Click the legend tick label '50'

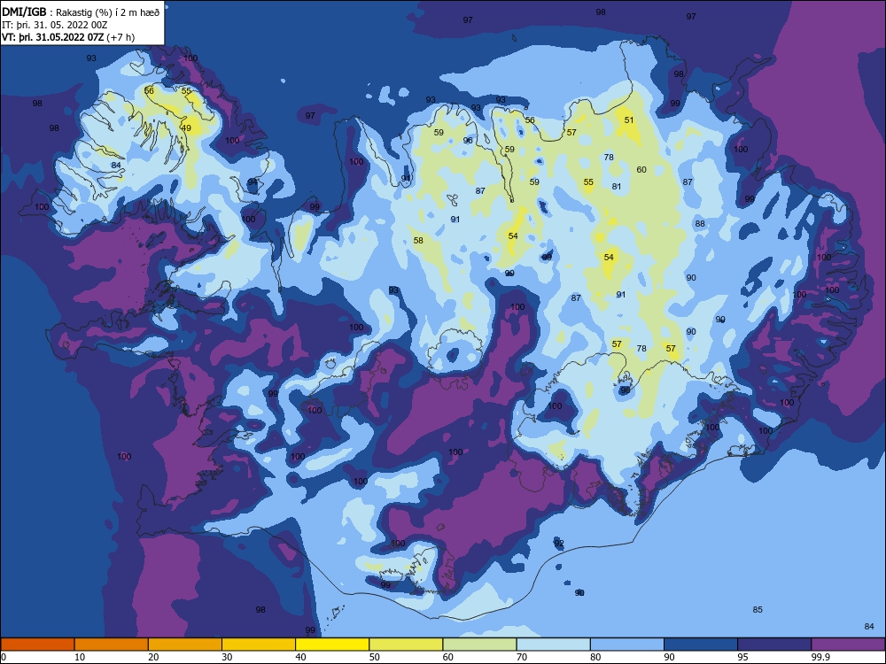[x=375, y=657]
